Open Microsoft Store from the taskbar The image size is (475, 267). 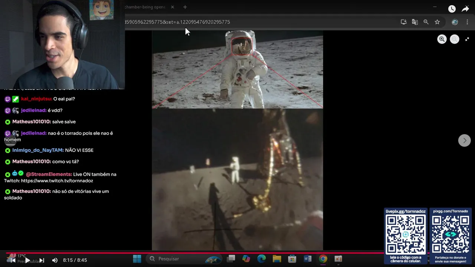292,259
